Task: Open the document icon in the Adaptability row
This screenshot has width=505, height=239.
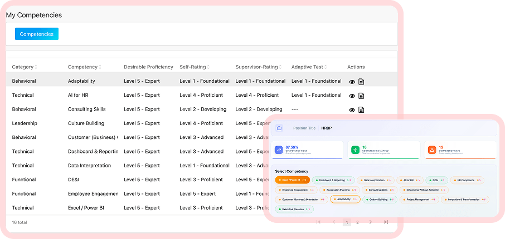Action: click(x=361, y=82)
